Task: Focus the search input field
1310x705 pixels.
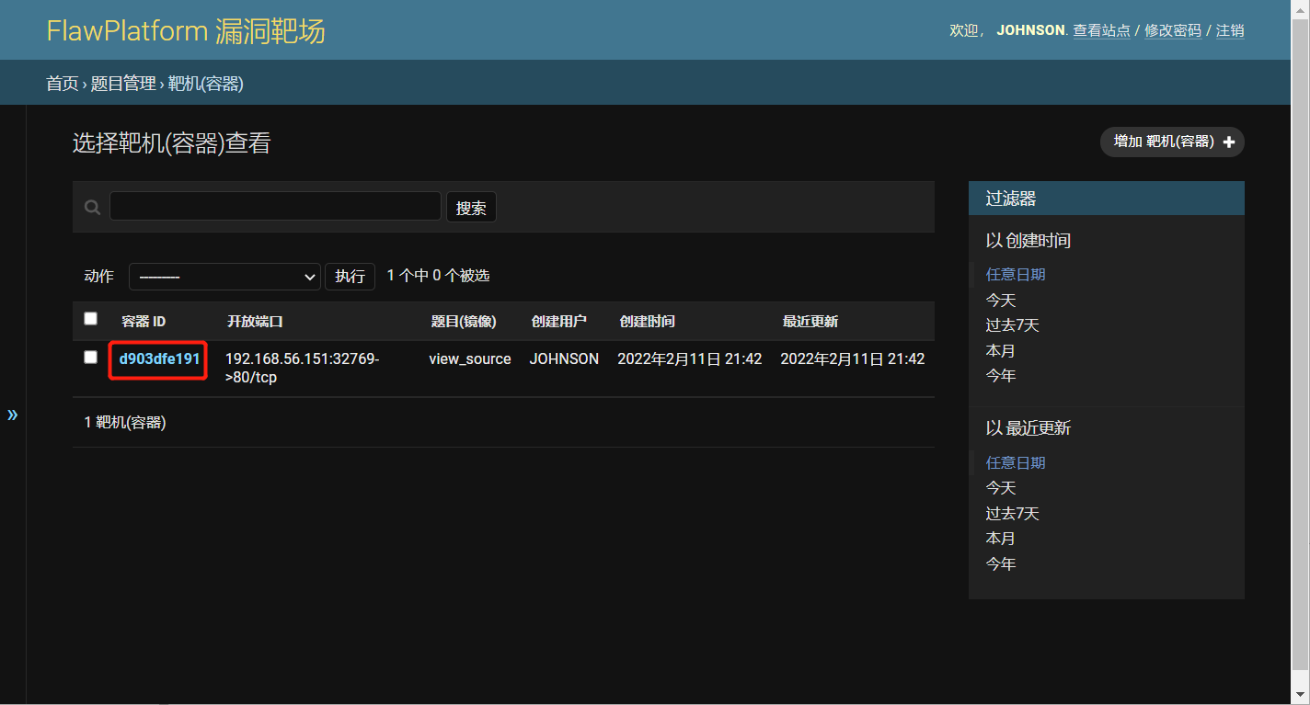Action: pos(275,206)
